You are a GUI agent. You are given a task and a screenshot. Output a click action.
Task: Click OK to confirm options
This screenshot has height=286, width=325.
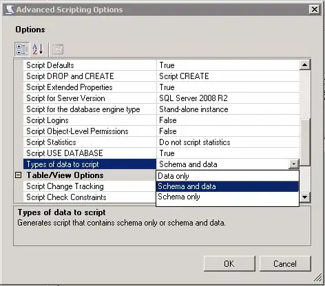pos(229,263)
